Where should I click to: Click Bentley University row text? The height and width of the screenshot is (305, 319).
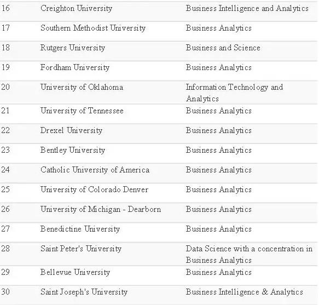(x=73, y=151)
